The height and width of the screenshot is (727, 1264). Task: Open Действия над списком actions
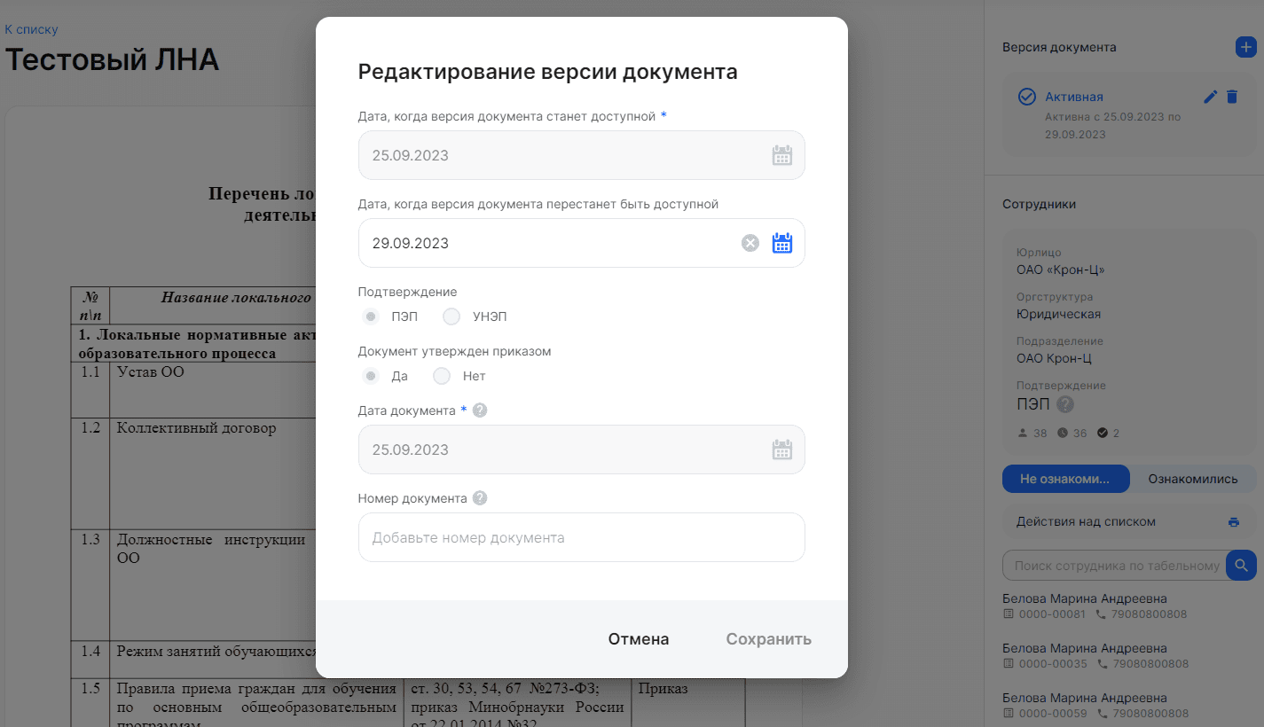tap(1129, 522)
